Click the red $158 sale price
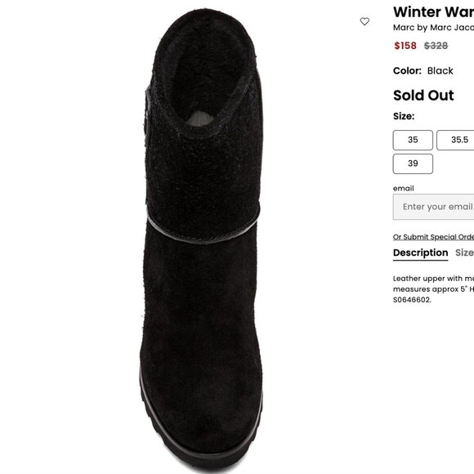474x474 pixels. point(405,46)
